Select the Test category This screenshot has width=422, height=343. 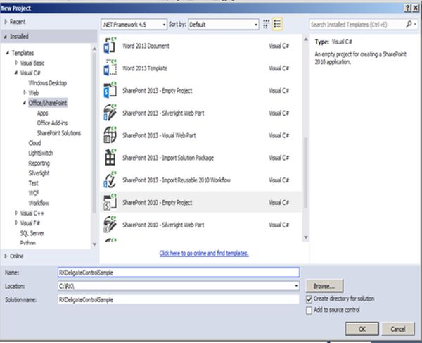click(x=33, y=183)
